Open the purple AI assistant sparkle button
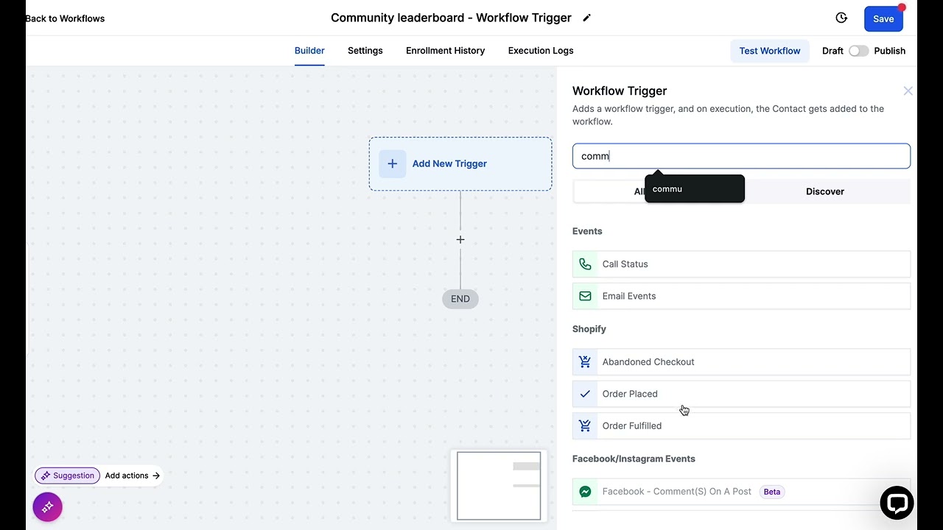This screenshot has height=530, width=943. click(47, 506)
